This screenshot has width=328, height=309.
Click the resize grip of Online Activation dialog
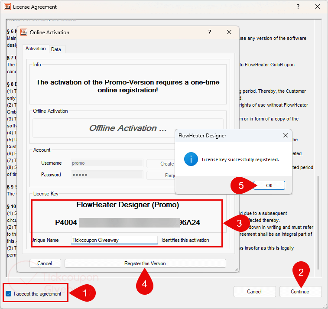click(x=237, y=270)
